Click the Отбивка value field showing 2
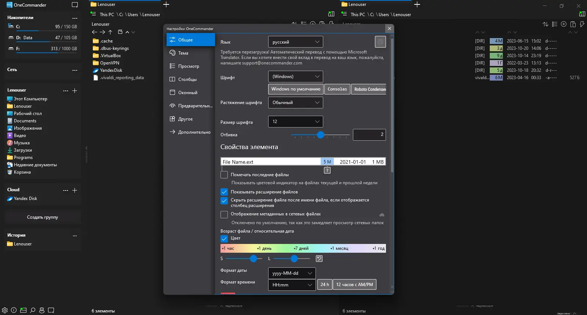Viewport: 587px width, 315px height. tap(369, 134)
